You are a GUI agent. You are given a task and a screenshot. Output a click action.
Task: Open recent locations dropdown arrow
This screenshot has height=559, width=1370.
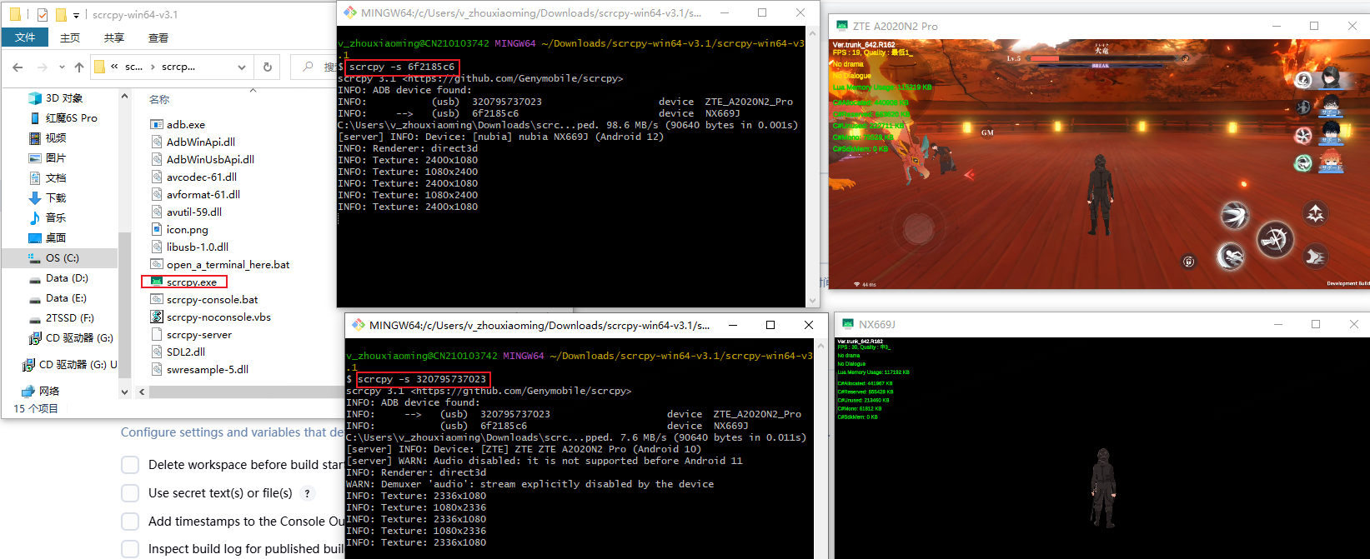[x=62, y=67]
